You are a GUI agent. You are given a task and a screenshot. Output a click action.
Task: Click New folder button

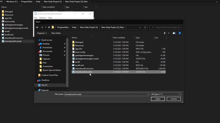(x=56, y=33)
